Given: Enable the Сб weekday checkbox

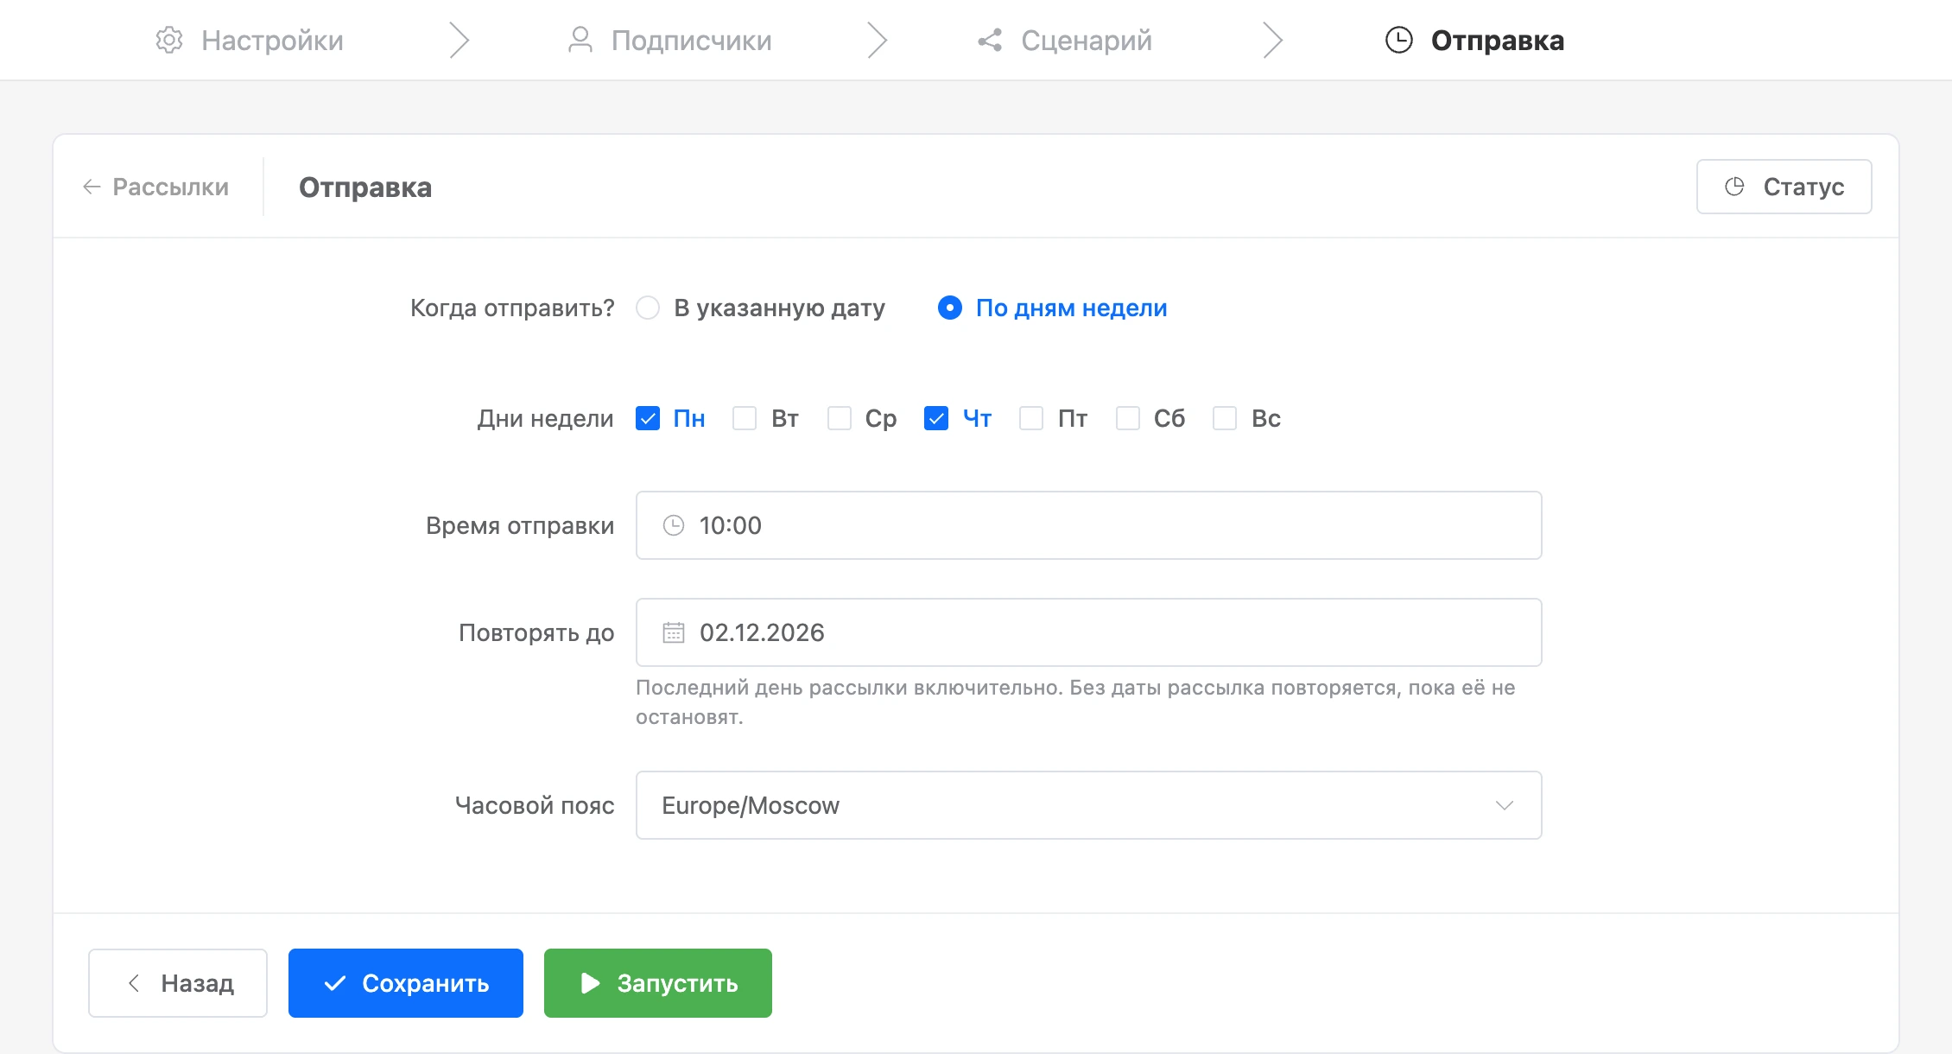Looking at the screenshot, I should coord(1128,419).
